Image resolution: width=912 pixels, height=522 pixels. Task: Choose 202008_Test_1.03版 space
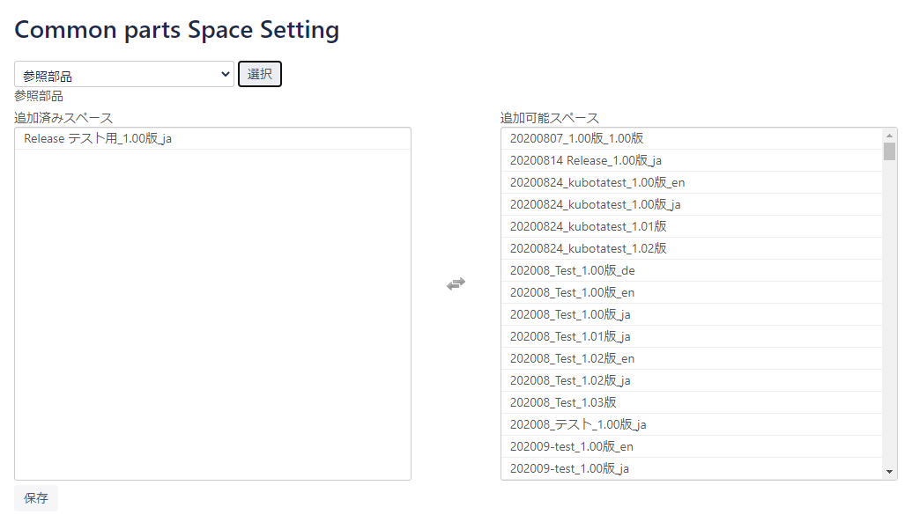(563, 402)
